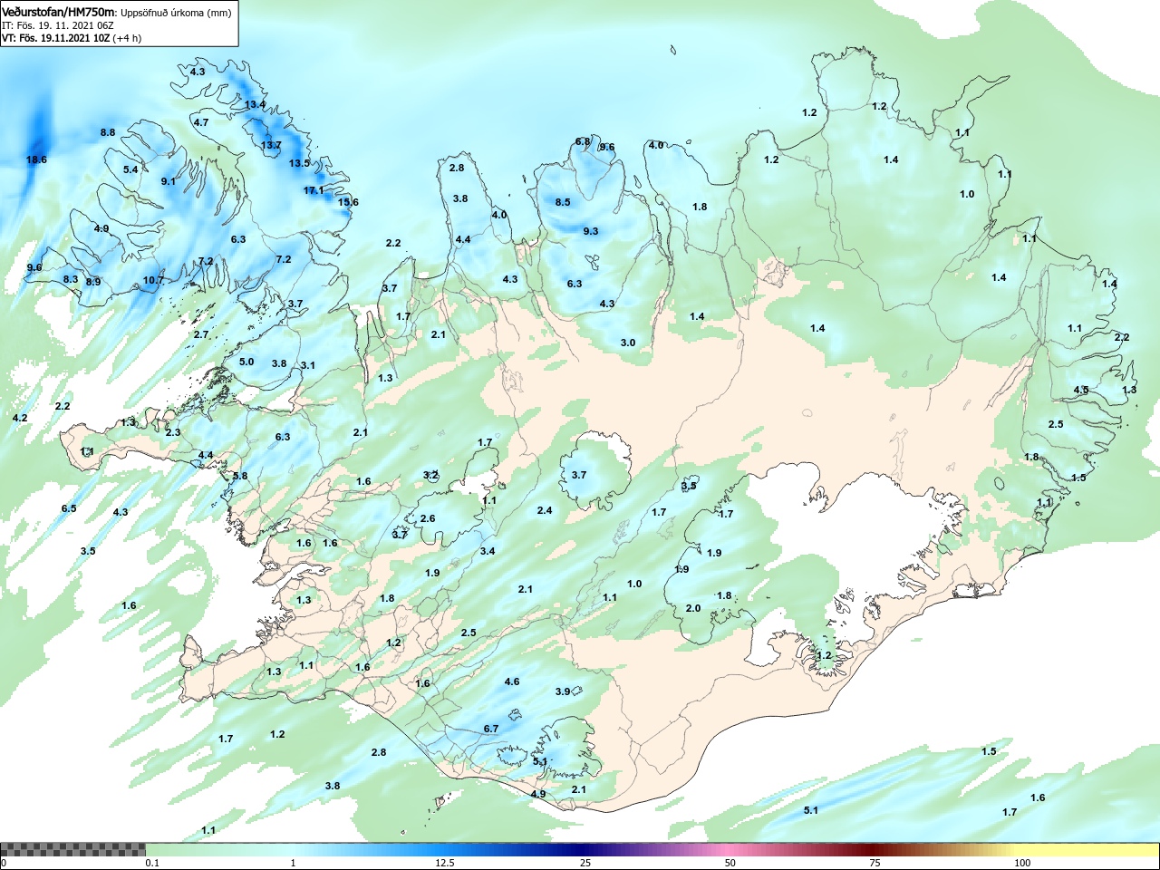The image size is (1160, 870).
Task: Click the 100 label on the color scale
Action: (x=1022, y=863)
